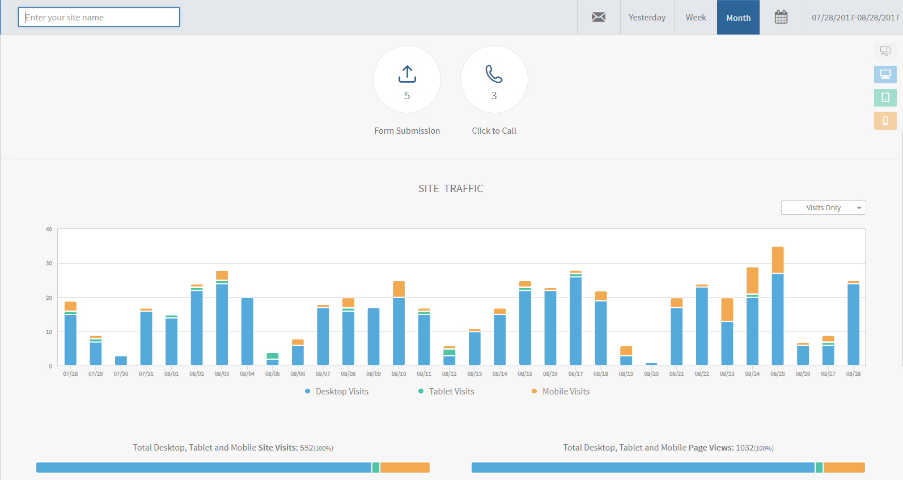Click the Click to Call label
The height and width of the screenshot is (480, 903).
[x=494, y=131]
